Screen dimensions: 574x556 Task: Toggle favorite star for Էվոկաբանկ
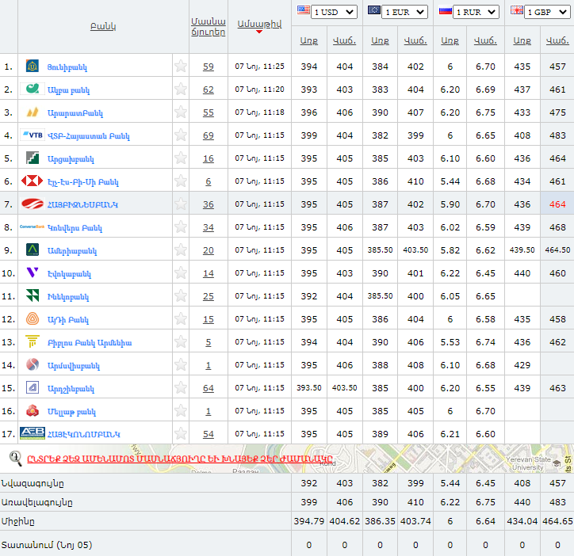coord(181,272)
